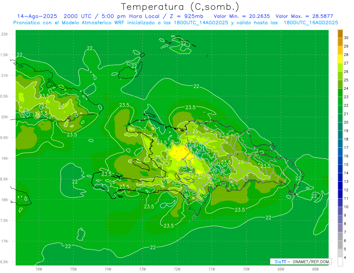Click the "76W" longitude axis label

click(39, 269)
